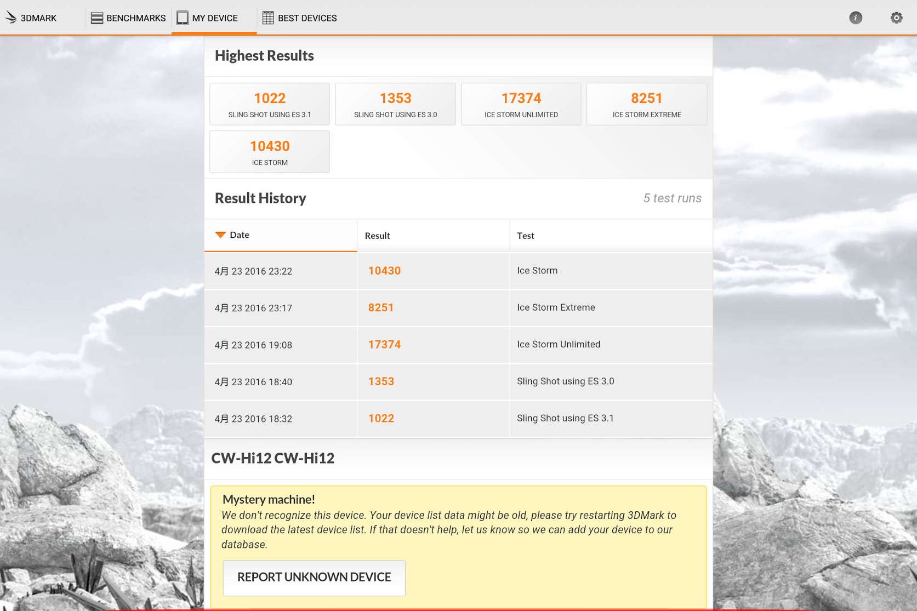Select the 4月 23 2016 18:40 row date
The width and height of the screenshot is (917, 611).
[x=253, y=382]
